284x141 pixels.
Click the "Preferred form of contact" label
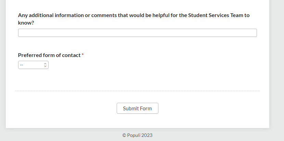(x=49, y=55)
